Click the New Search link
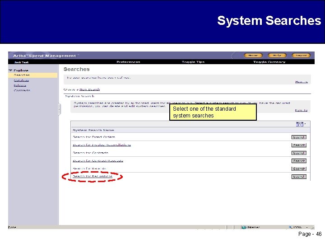This screenshot has width=325, height=244. coord(89,89)
